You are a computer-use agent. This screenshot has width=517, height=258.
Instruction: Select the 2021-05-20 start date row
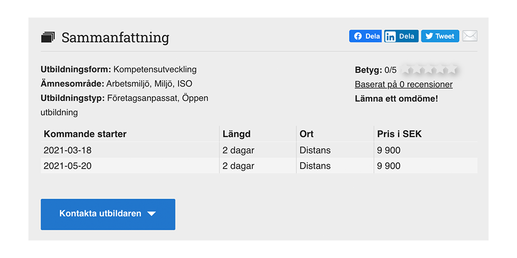pyautogui.click(x=259, y=166)
